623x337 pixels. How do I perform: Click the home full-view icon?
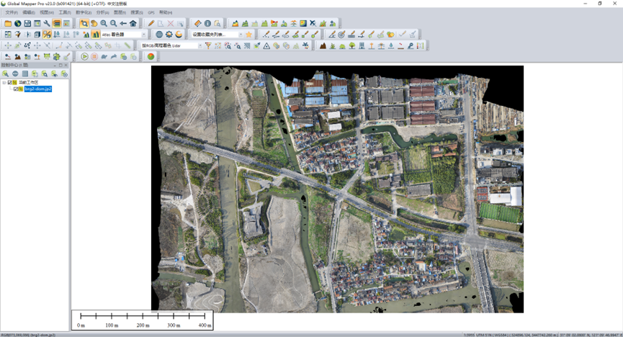pos(133,24)
